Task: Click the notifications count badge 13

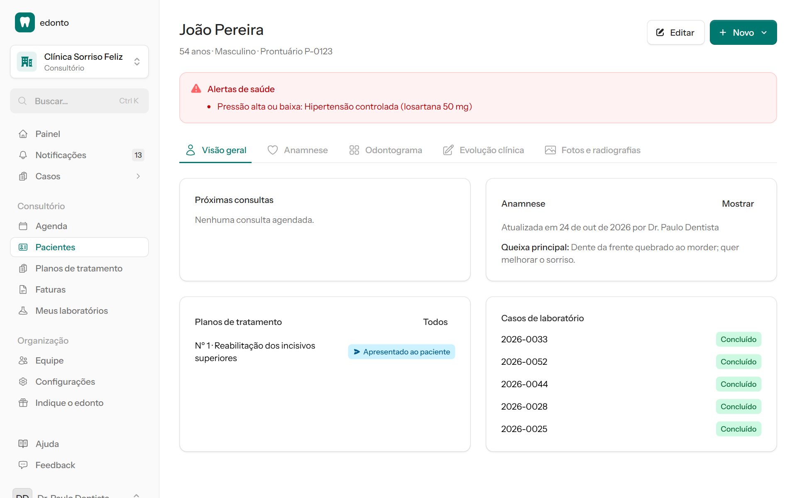Action: [138, 155]
